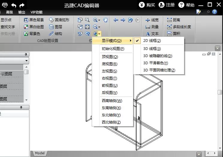223x157 pixels.
Task: Open the 注册 register option
Action: click(x=167, y=5)
